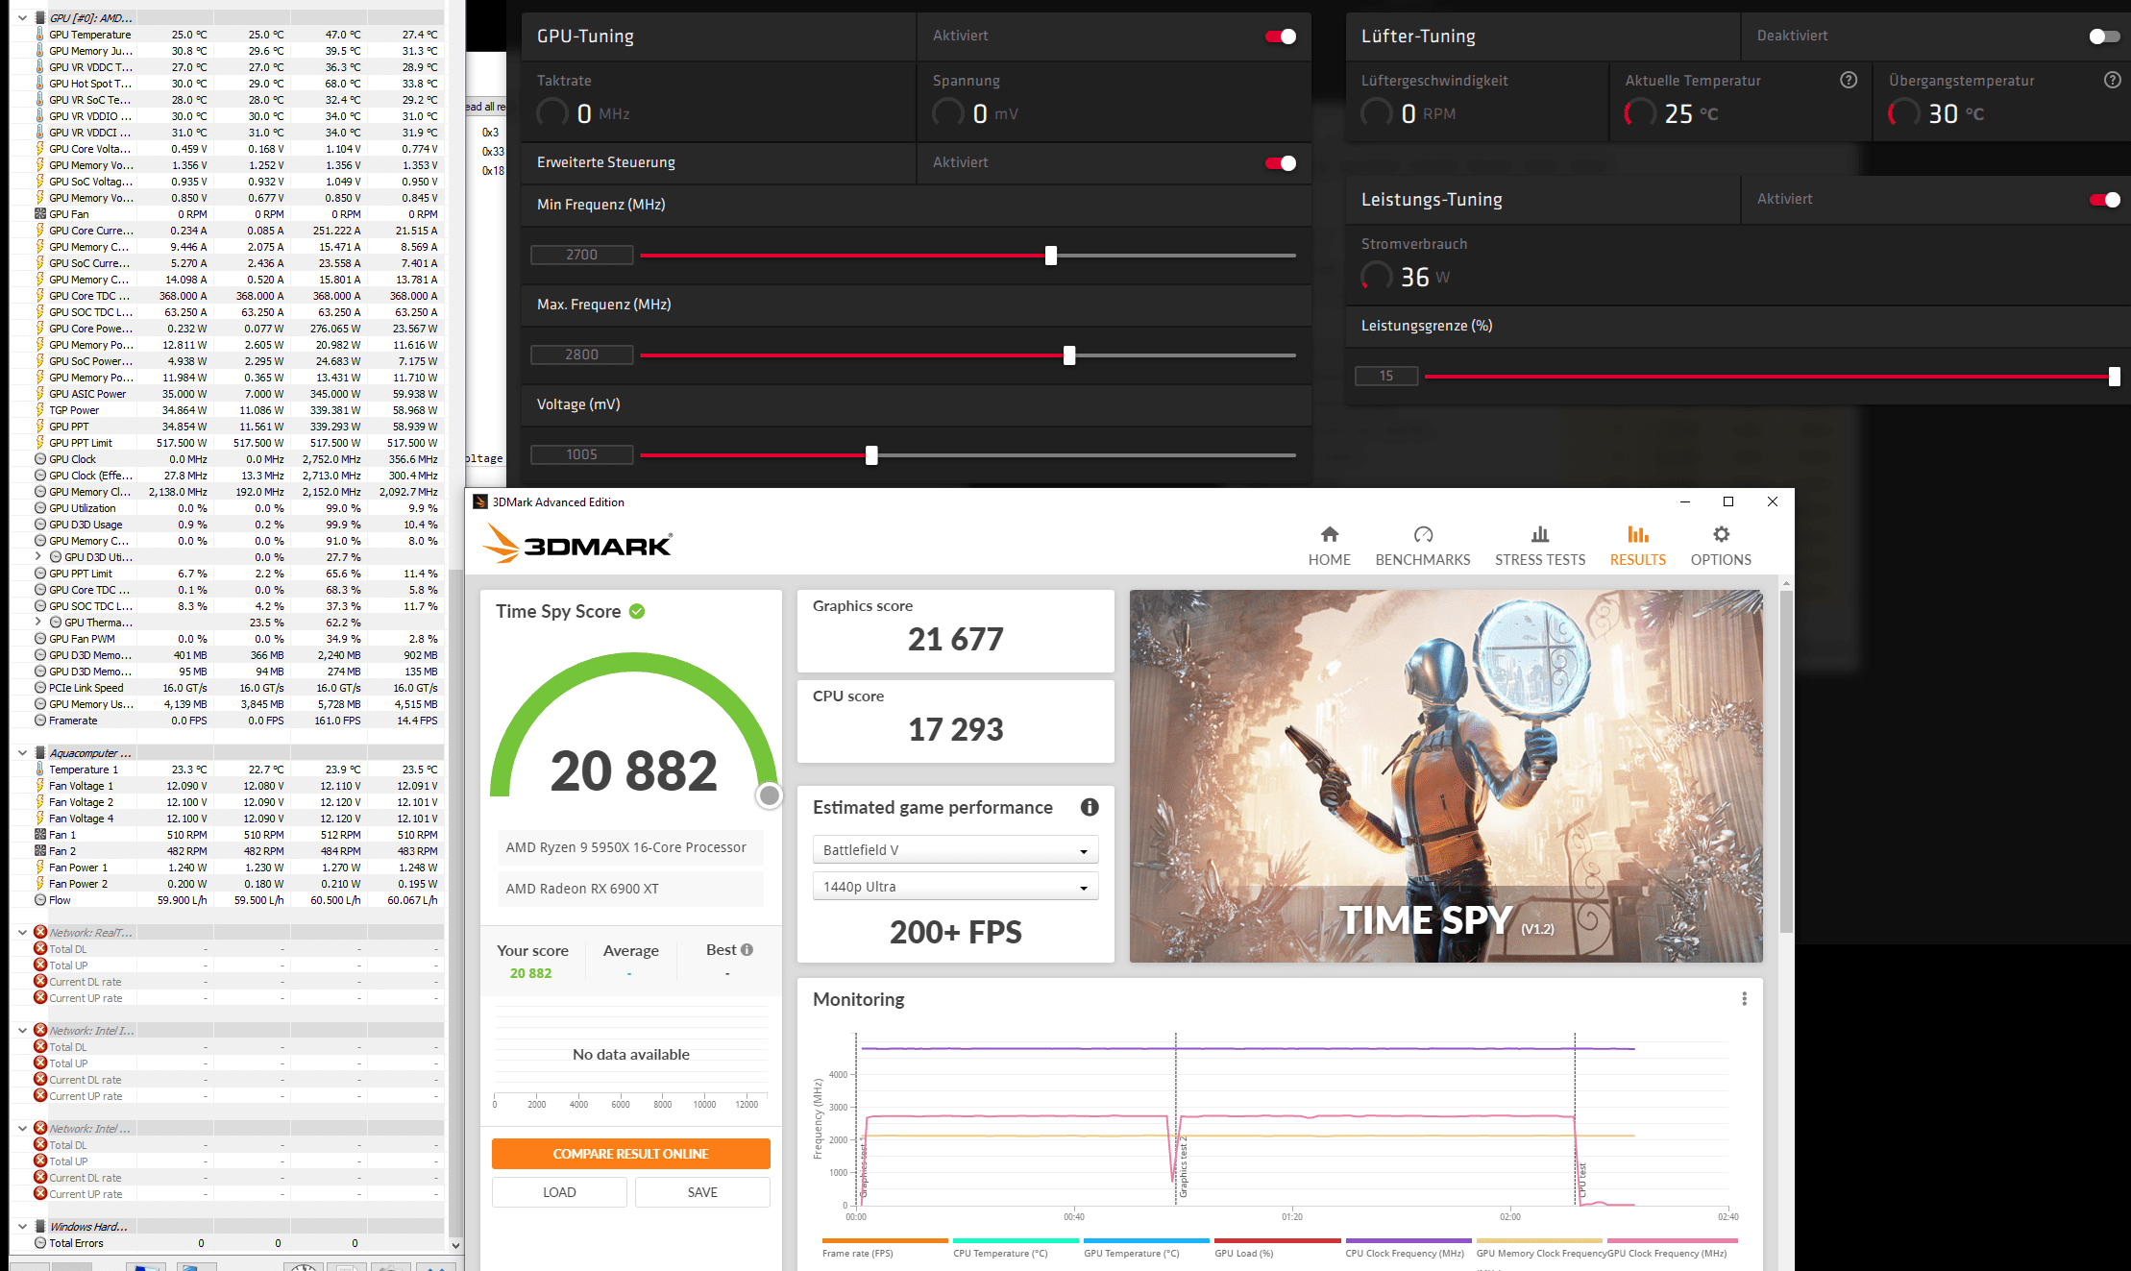The image size is (2131, 1271).
Task: Click the home house icon
Action: (1329, 534)
